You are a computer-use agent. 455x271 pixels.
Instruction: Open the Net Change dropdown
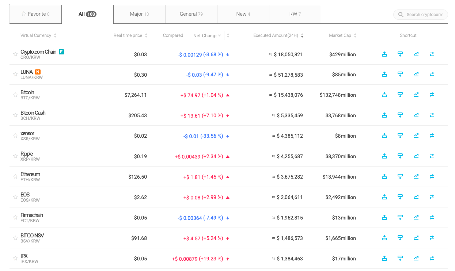207,35
